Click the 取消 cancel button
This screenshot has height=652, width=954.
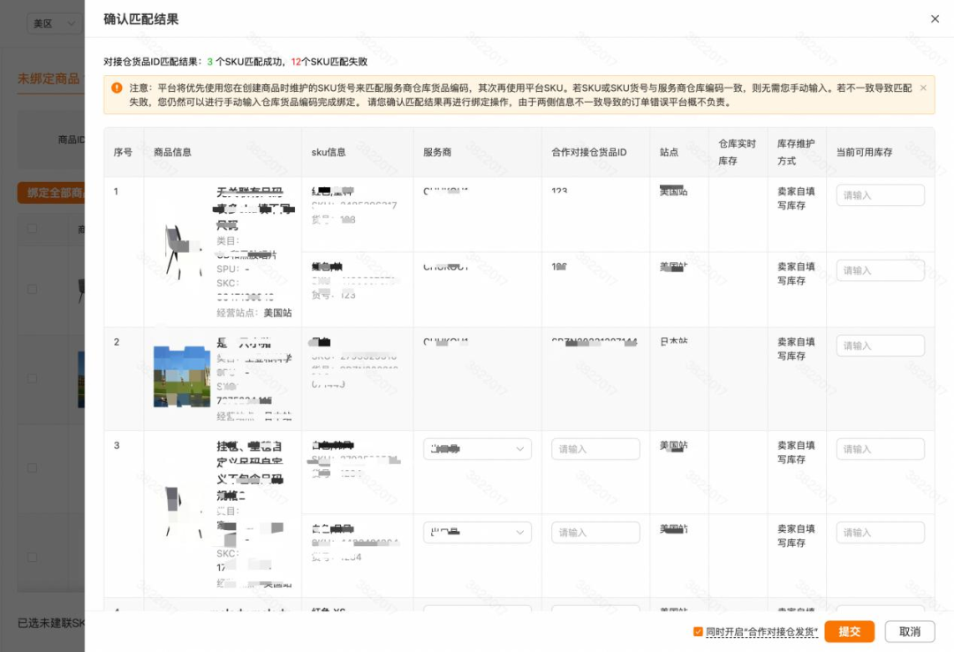910,631
